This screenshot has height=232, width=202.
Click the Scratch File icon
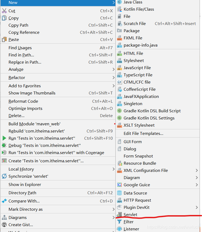point(119,23)
